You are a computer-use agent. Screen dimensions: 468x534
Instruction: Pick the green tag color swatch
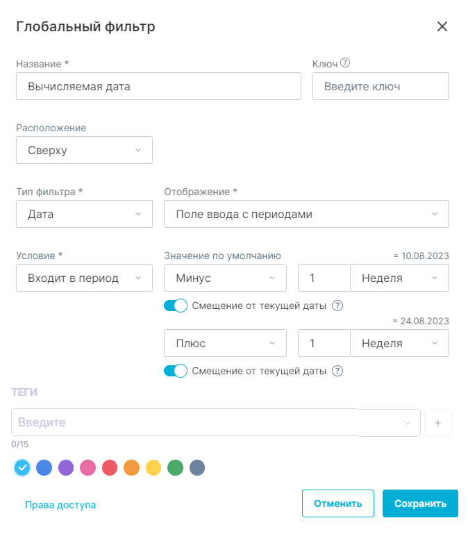point(175,468)
